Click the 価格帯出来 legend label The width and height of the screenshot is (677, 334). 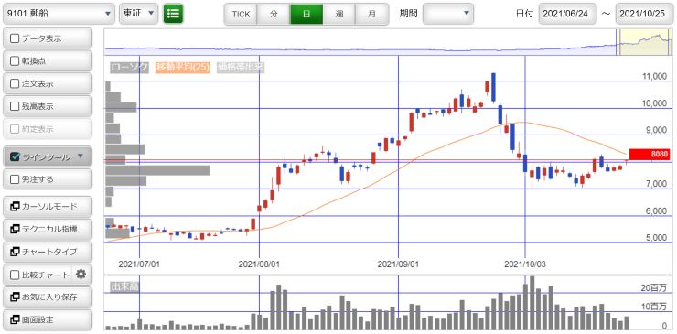(241, 68)
